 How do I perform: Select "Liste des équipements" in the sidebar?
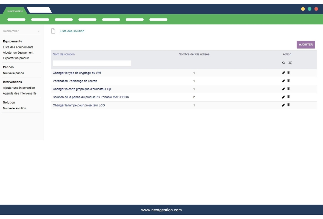[x=18, y=47]
